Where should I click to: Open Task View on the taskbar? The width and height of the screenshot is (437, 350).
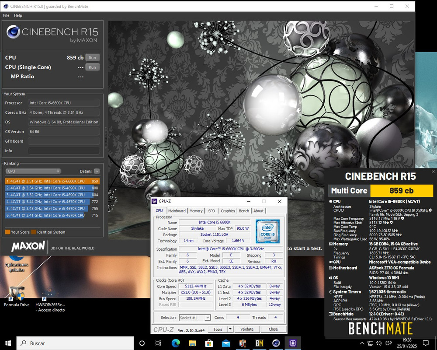coord(158,343)
